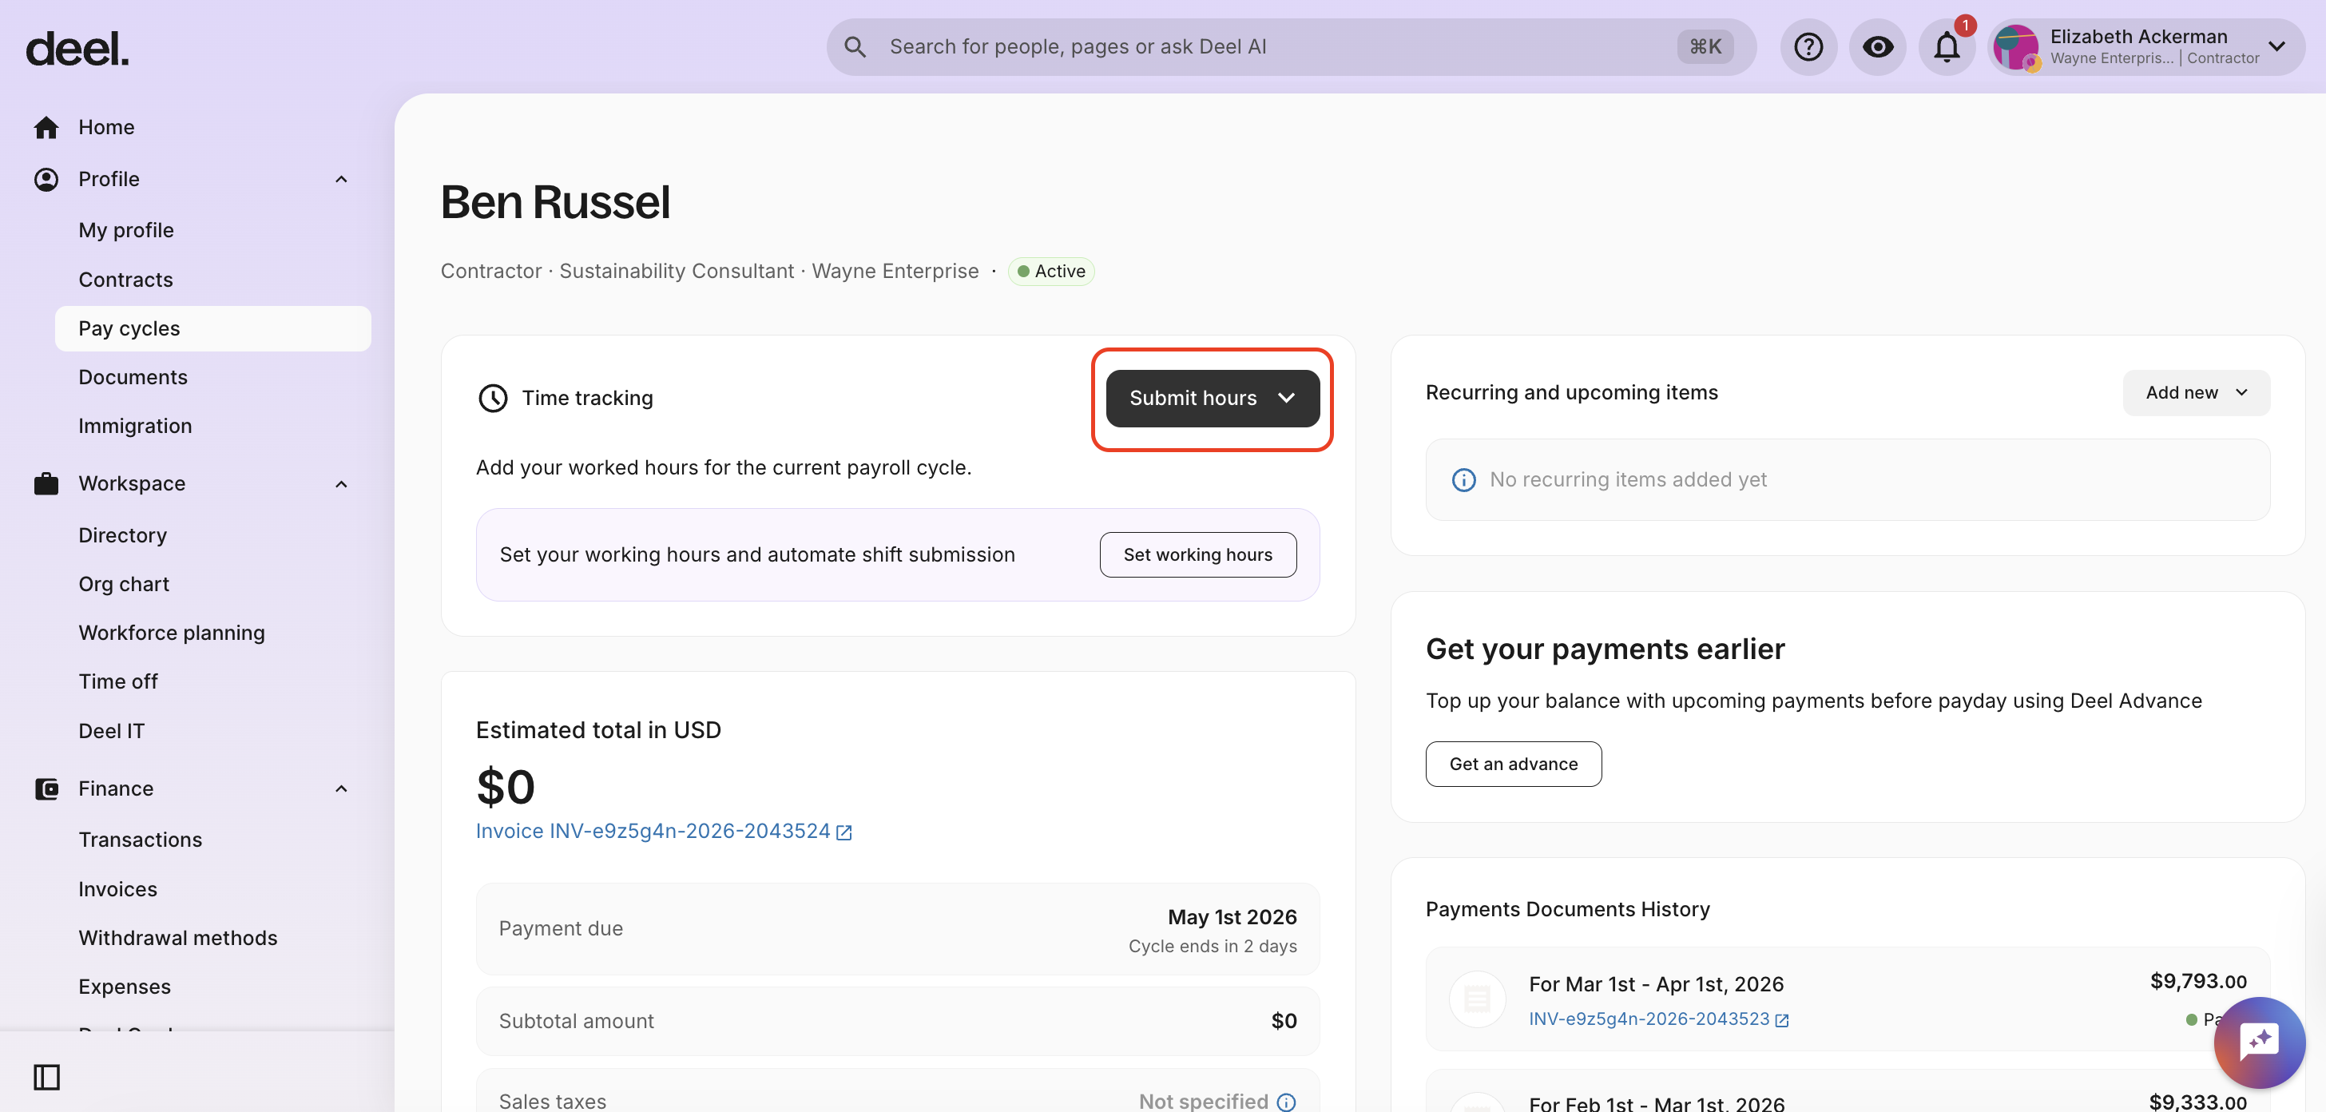Viewport: 2326px width, 1112px height.
Task: Open Withdrawal methods page
Action: pos(178,939)
